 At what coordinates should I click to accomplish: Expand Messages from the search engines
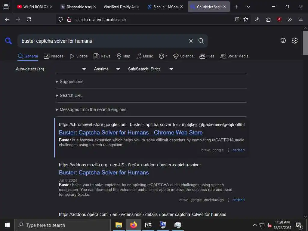coord(91,109)
